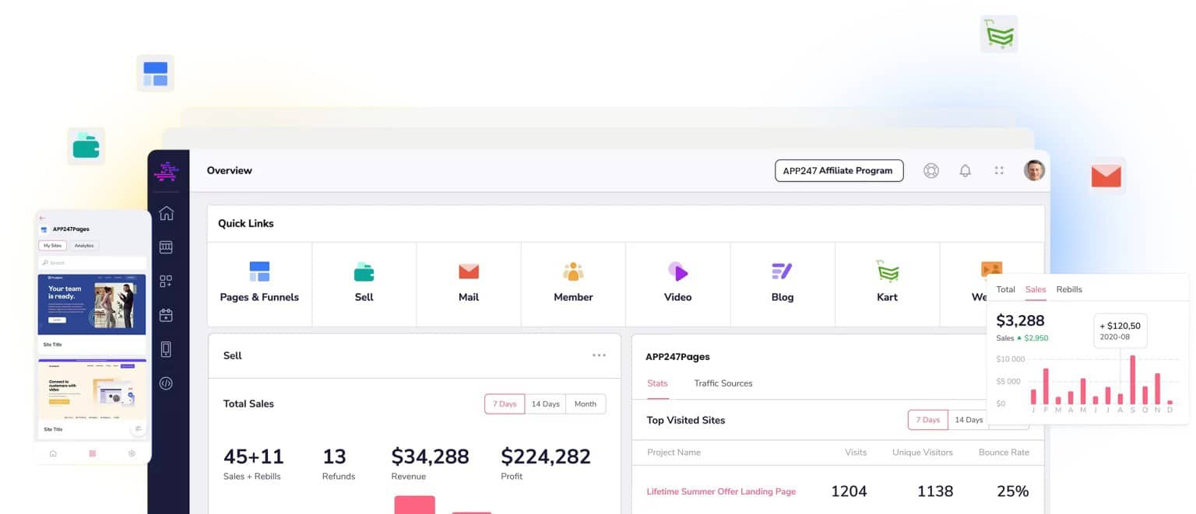The height and width of the screenshot is (514, 1196).
Task: Click the Home icon in sidebar
Action: click(x=166, y=214)
